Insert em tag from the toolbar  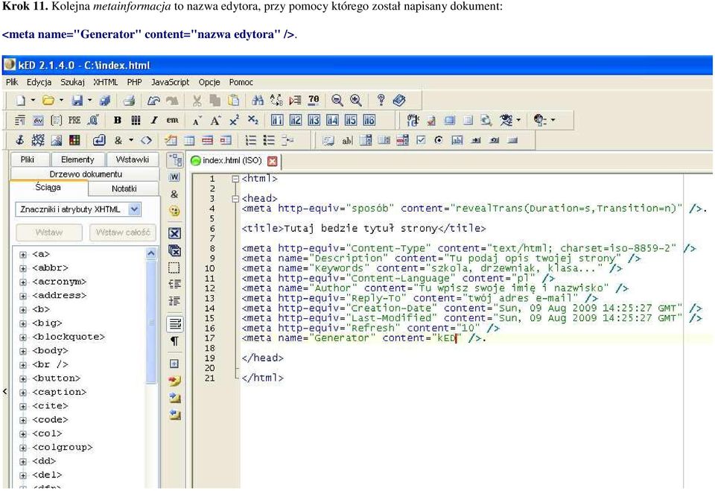172,121
